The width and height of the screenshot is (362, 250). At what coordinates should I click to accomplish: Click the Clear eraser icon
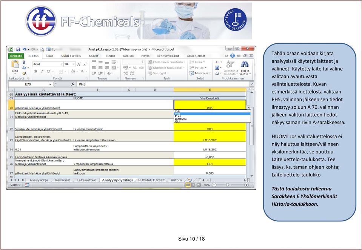pos(217,73)
